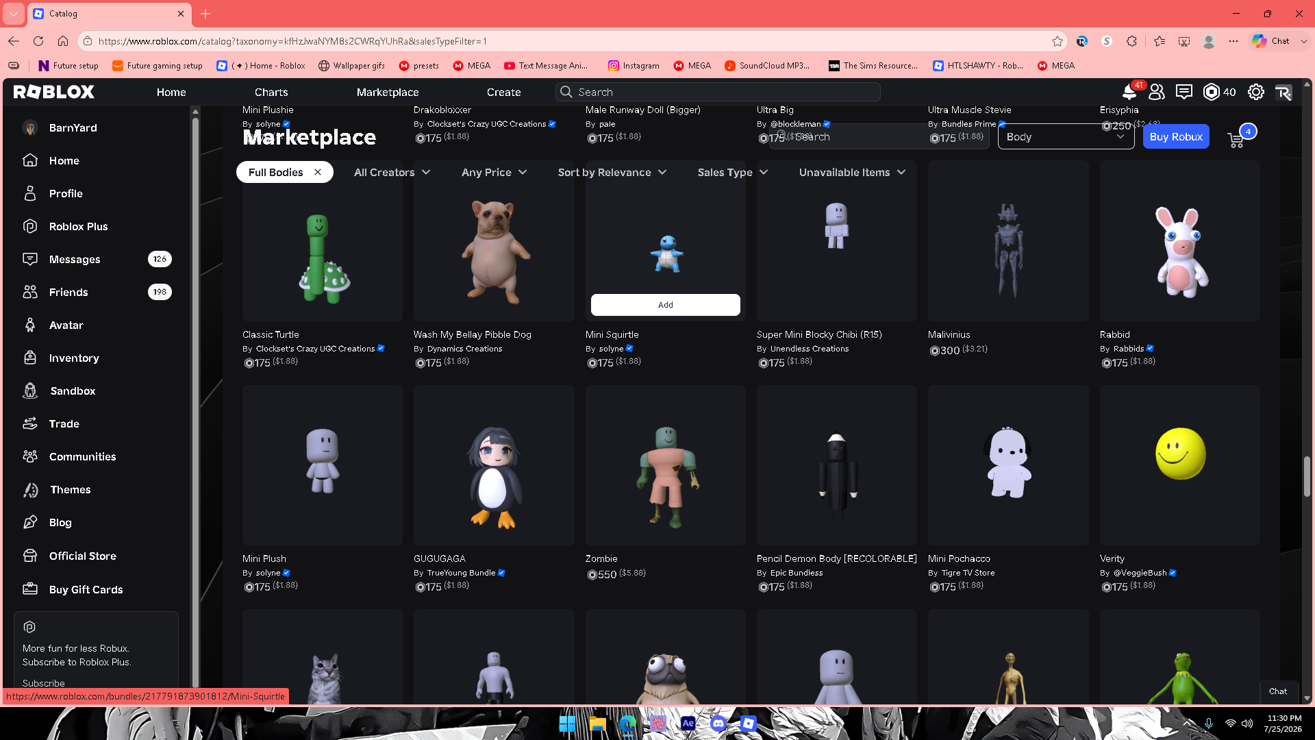
Task: Open the Verity smiley thumbnail
Action: point(1180,465)
